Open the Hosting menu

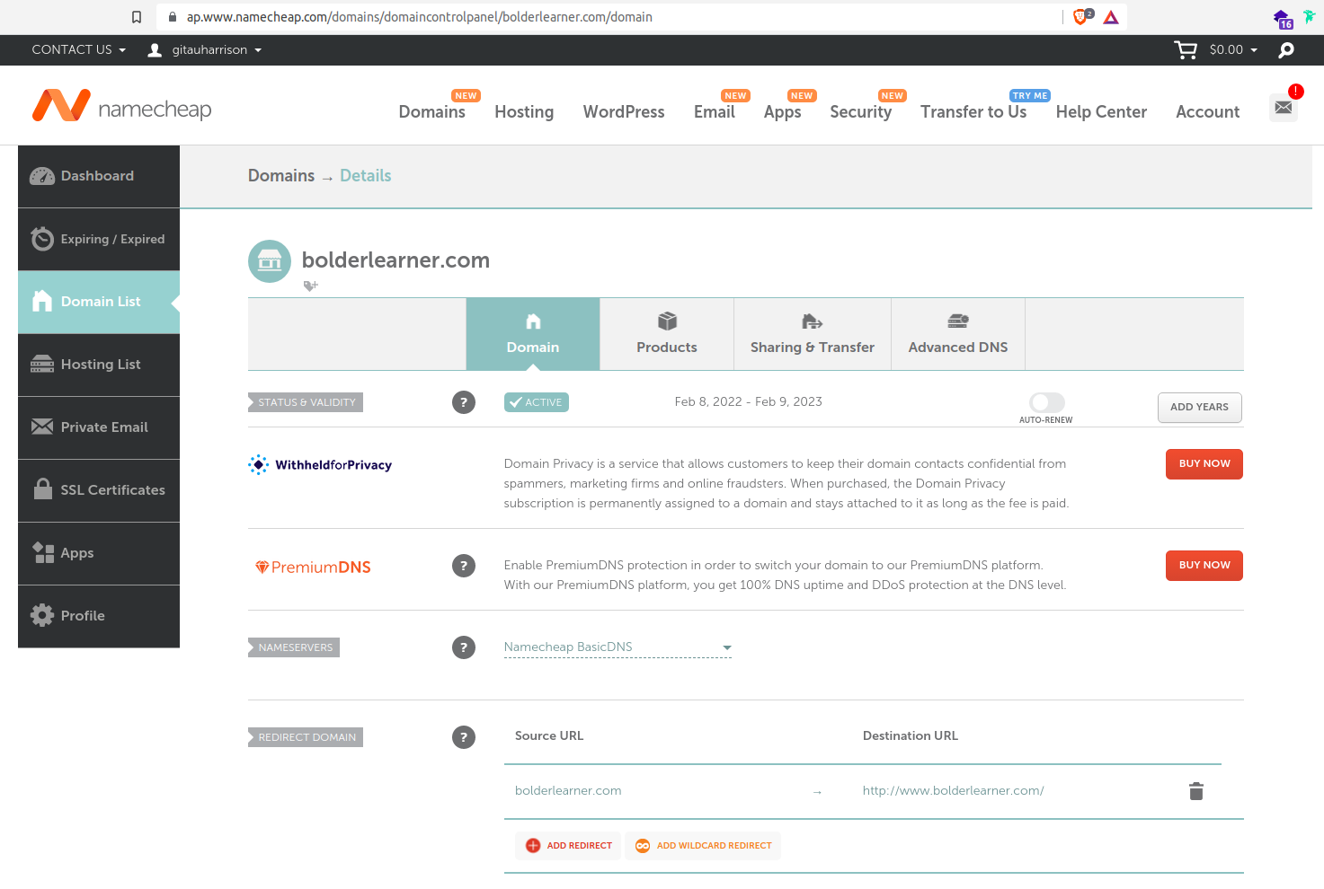coord(524,112)
